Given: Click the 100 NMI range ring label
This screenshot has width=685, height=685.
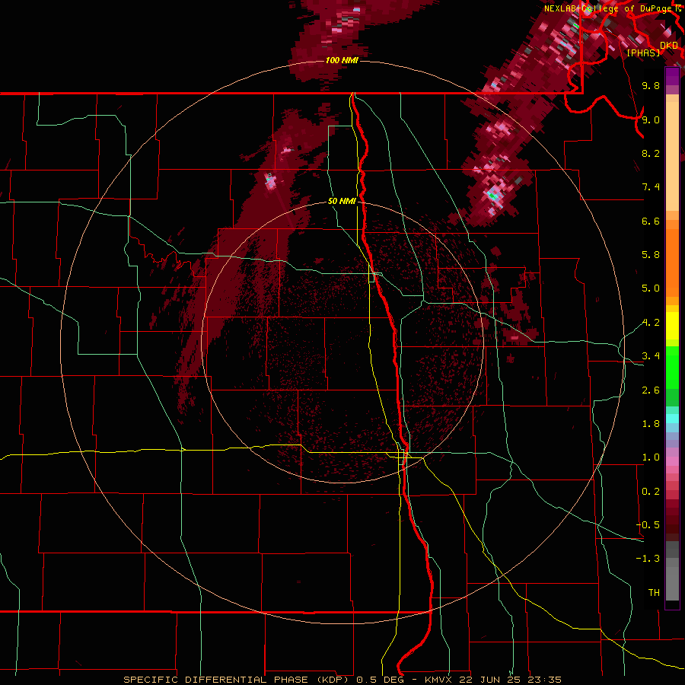Looking at the screenshot, I should click(x=342, y=60).
